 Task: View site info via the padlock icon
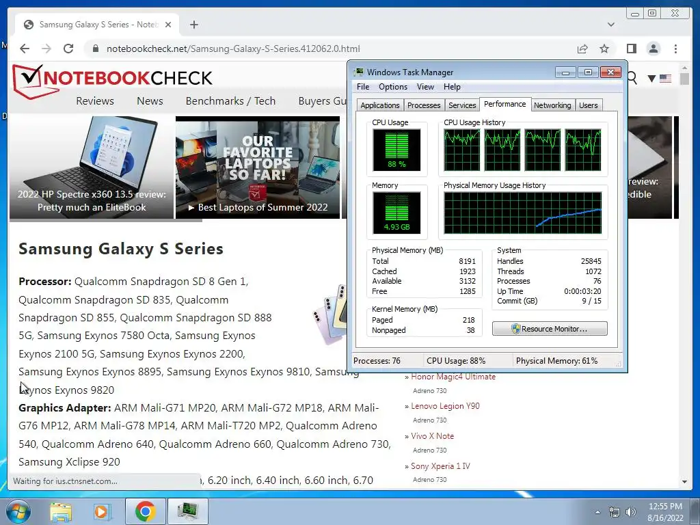tap(95, 49)
